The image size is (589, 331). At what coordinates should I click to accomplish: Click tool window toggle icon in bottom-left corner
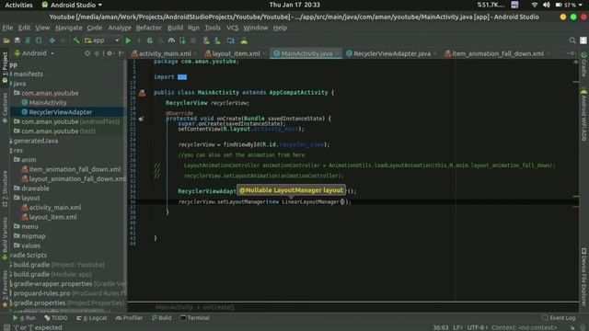pos(6,327)
